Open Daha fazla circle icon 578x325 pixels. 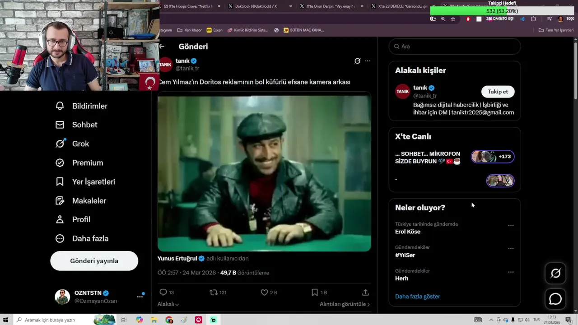(60, 238)
